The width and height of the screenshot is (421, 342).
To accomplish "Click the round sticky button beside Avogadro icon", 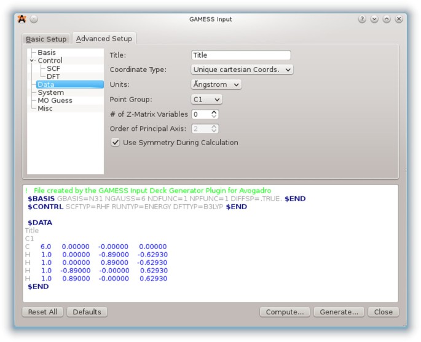I will click(x=34, y=19).
